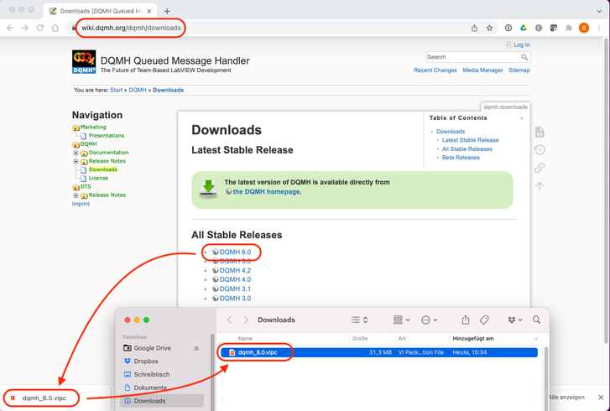Change Finder list view mode
The image size is (610, 411).
(359, 320)
